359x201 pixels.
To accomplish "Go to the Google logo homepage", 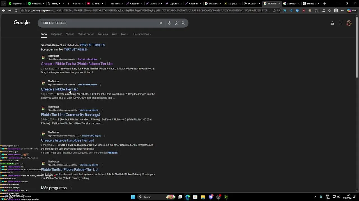I will (22, 23).
